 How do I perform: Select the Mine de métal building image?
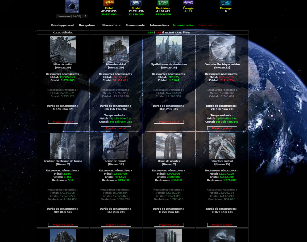pyautogui.click(x=63, y=49)
